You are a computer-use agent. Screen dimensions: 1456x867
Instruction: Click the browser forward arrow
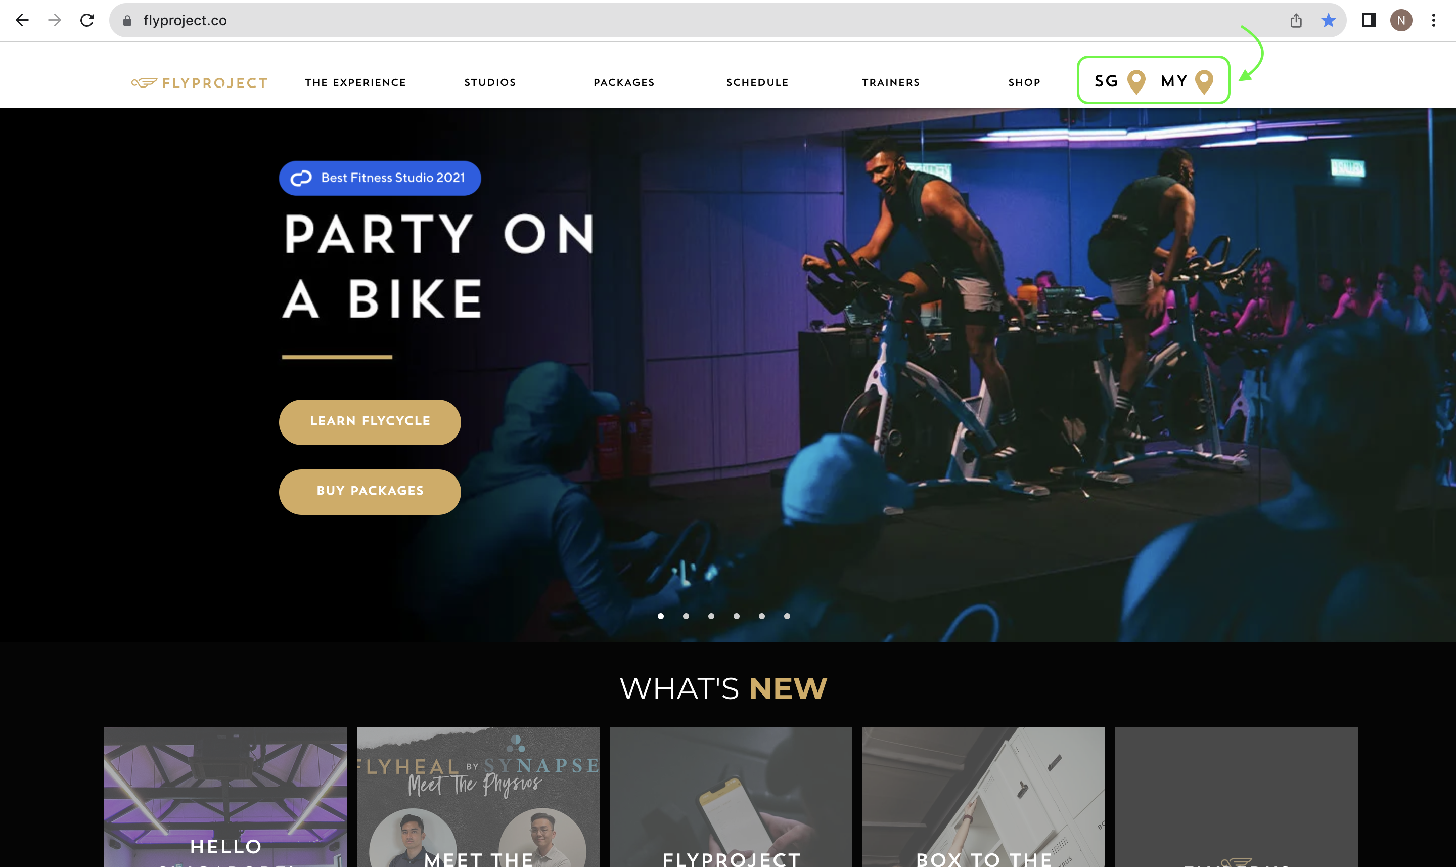55,20
